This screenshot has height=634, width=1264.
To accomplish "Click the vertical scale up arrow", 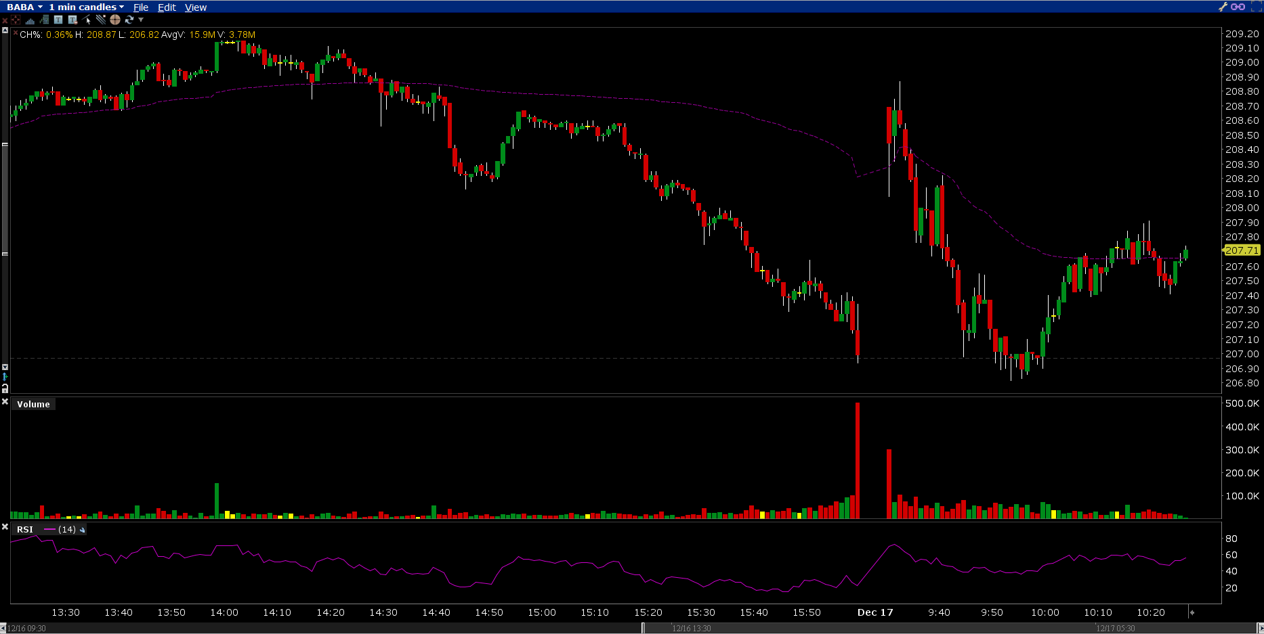I will 5,30.
